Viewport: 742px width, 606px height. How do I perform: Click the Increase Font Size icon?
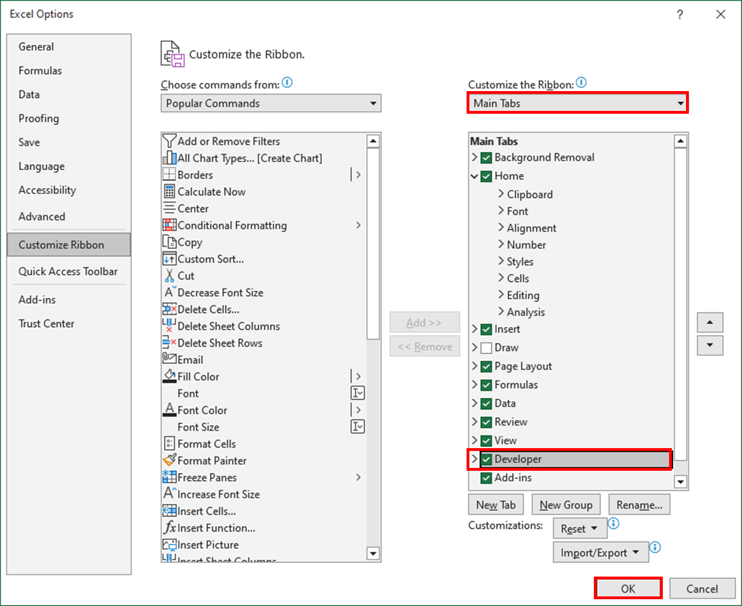169,494
